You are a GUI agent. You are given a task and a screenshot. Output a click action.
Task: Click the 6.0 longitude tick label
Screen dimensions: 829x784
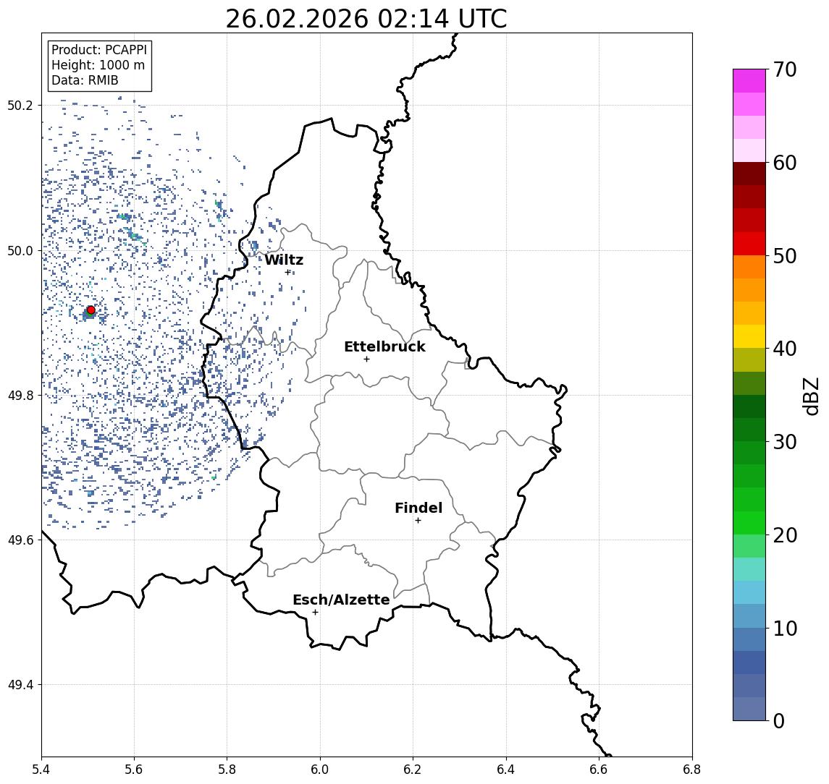coord(320,770)
